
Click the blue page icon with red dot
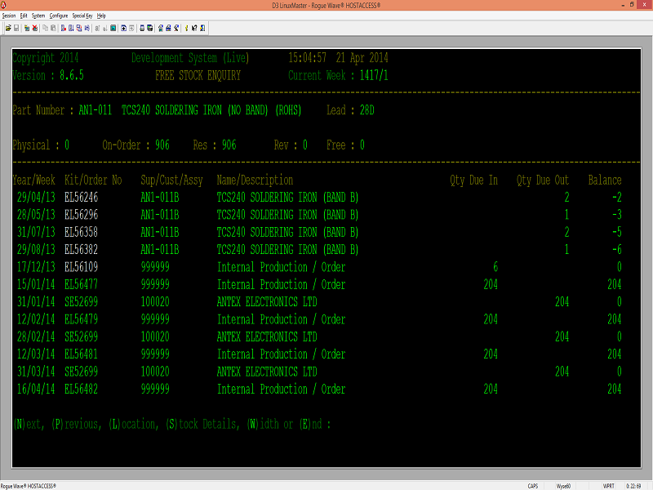[x=64, y=28]
